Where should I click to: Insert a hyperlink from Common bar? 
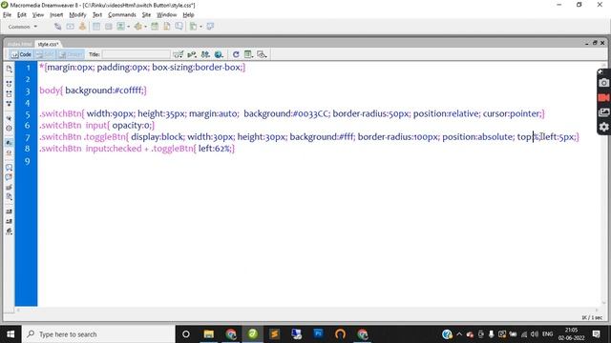57,27
